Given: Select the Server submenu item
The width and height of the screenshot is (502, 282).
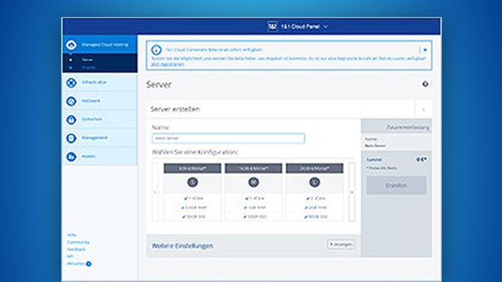Looking at the screenshot, I should pos(87,59).
